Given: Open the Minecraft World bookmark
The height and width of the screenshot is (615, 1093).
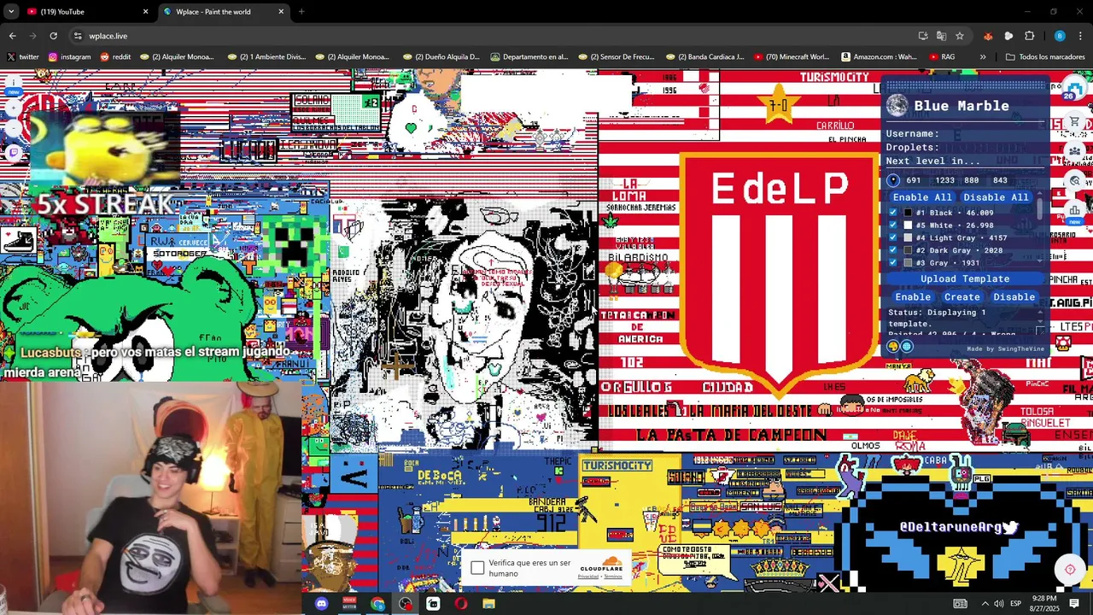Looking at the screenshot, I should (792, 57).
